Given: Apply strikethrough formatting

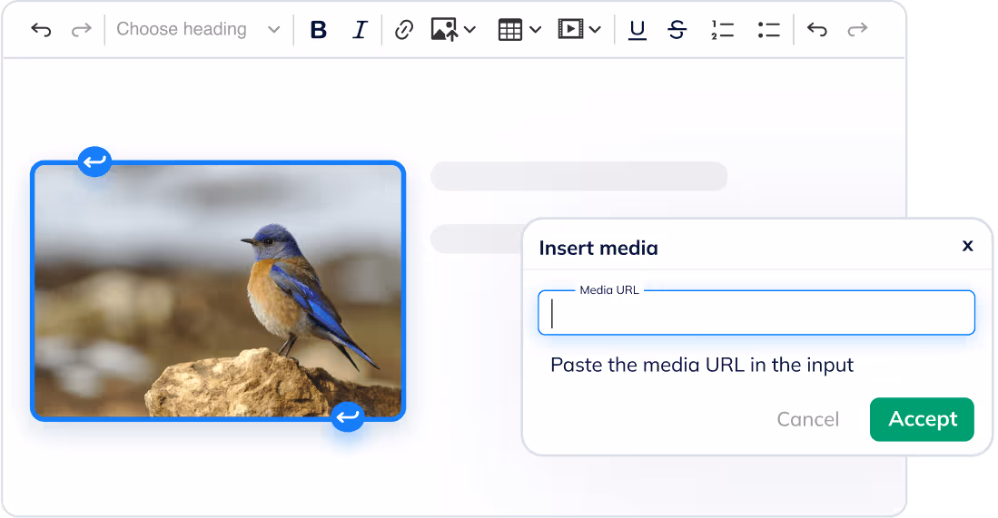Looking at the screenshot, I should (x=677, y=30).
